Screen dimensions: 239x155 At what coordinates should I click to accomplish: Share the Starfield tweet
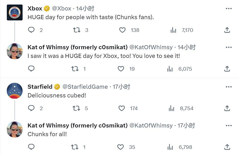click(x=227, y=108)
